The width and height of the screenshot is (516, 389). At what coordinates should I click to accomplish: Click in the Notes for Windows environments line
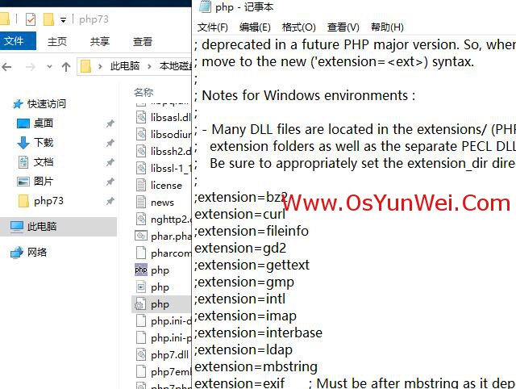[x=305, y=96]
